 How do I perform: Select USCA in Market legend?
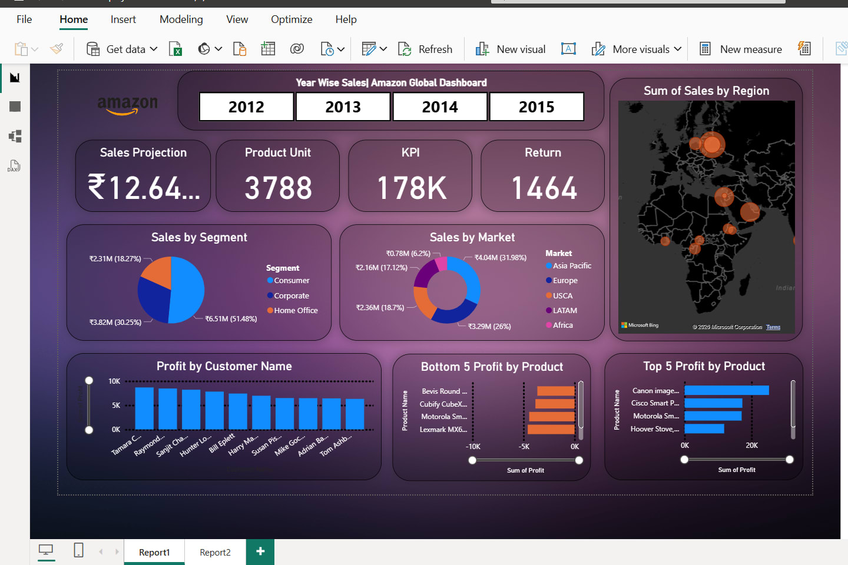pyautogui.click(x=559, y=295)
